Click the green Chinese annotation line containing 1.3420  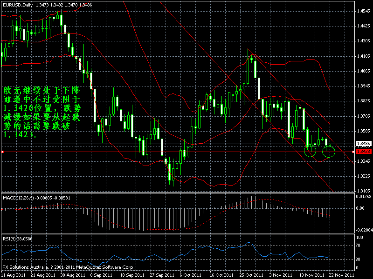point(42,108)
